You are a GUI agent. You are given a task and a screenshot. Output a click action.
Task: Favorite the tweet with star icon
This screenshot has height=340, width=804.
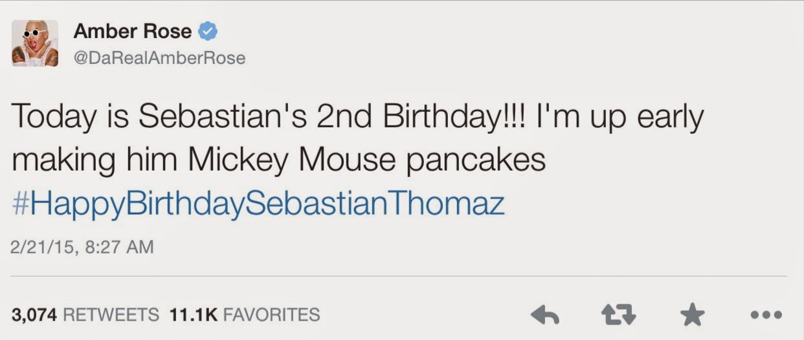coord(693,315)
